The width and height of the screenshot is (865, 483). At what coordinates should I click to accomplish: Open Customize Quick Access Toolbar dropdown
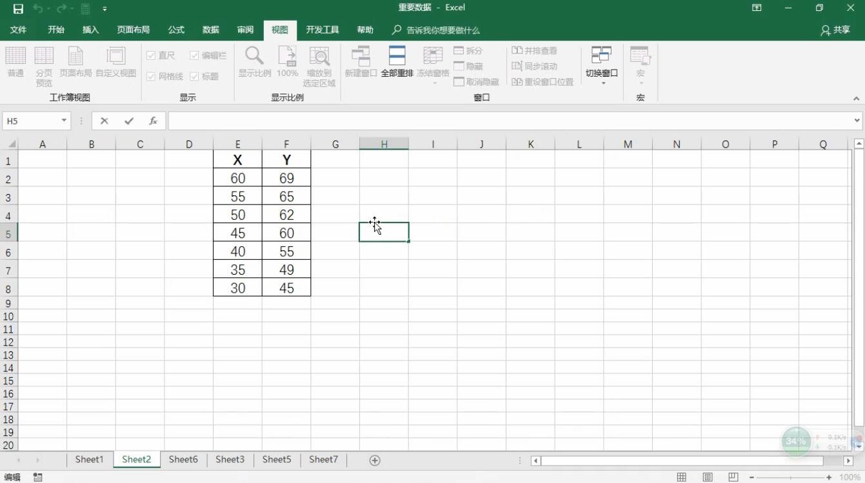pyautogui.click(x=104, y=9)
